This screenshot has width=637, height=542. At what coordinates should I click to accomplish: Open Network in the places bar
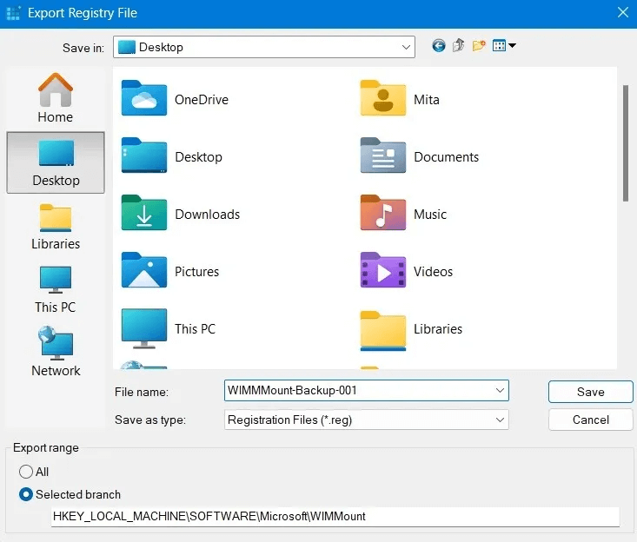(56, 352)
